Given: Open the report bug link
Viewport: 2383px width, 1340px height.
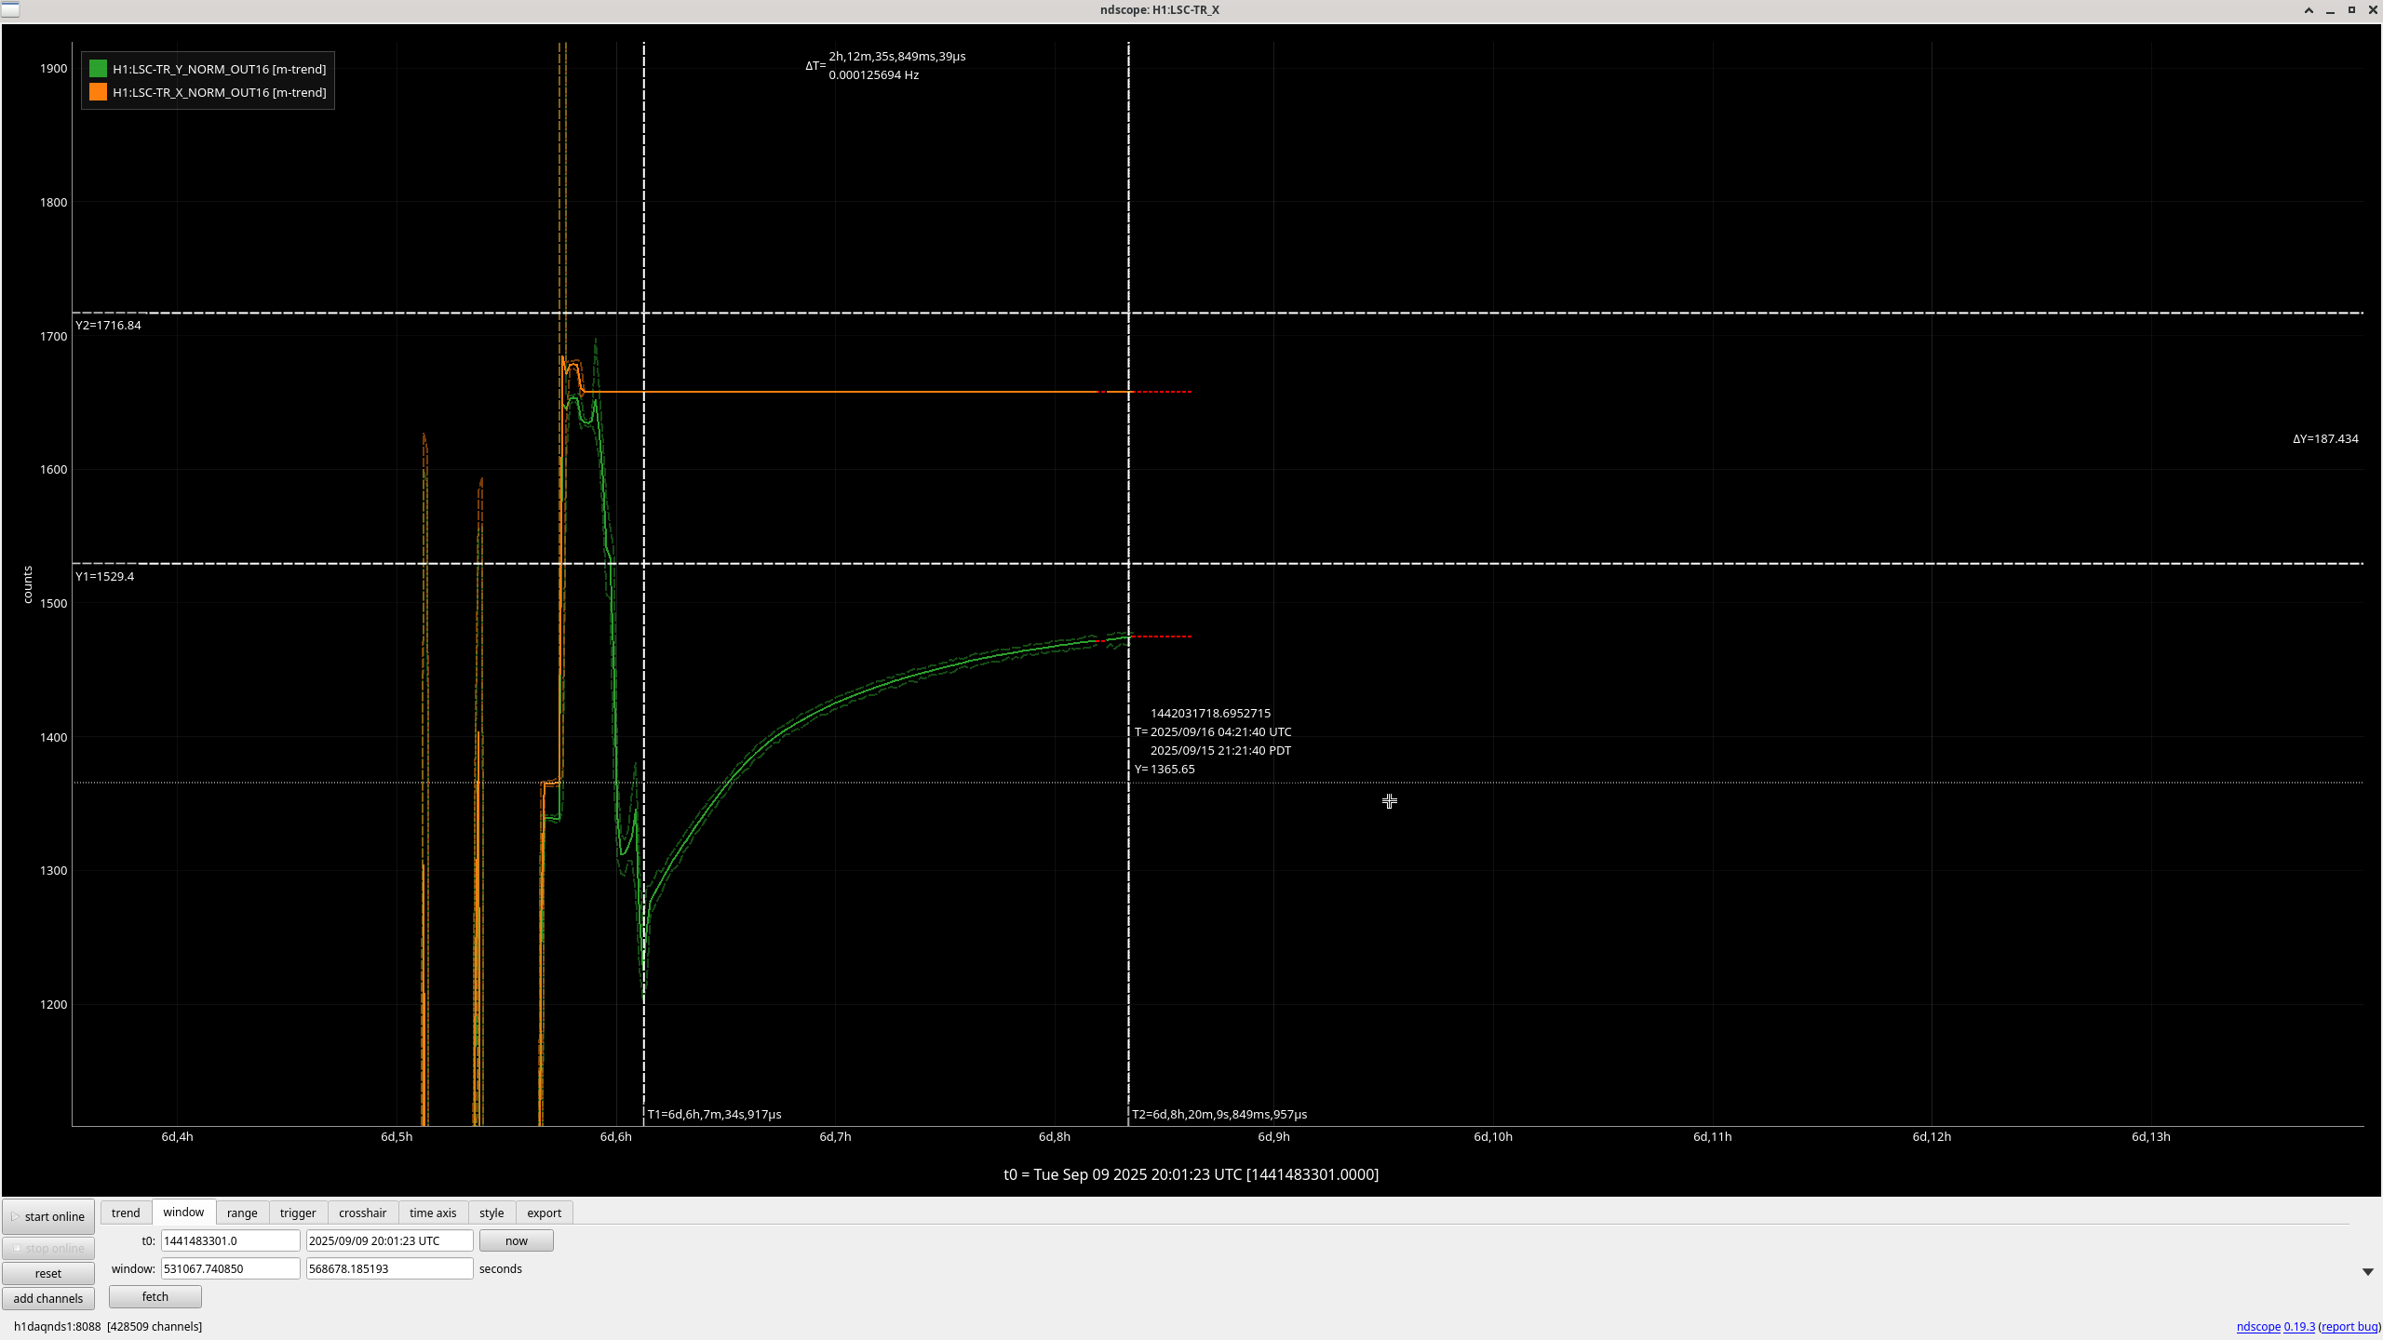Looking at the screenshot, I should (x=2349, y=1326).
